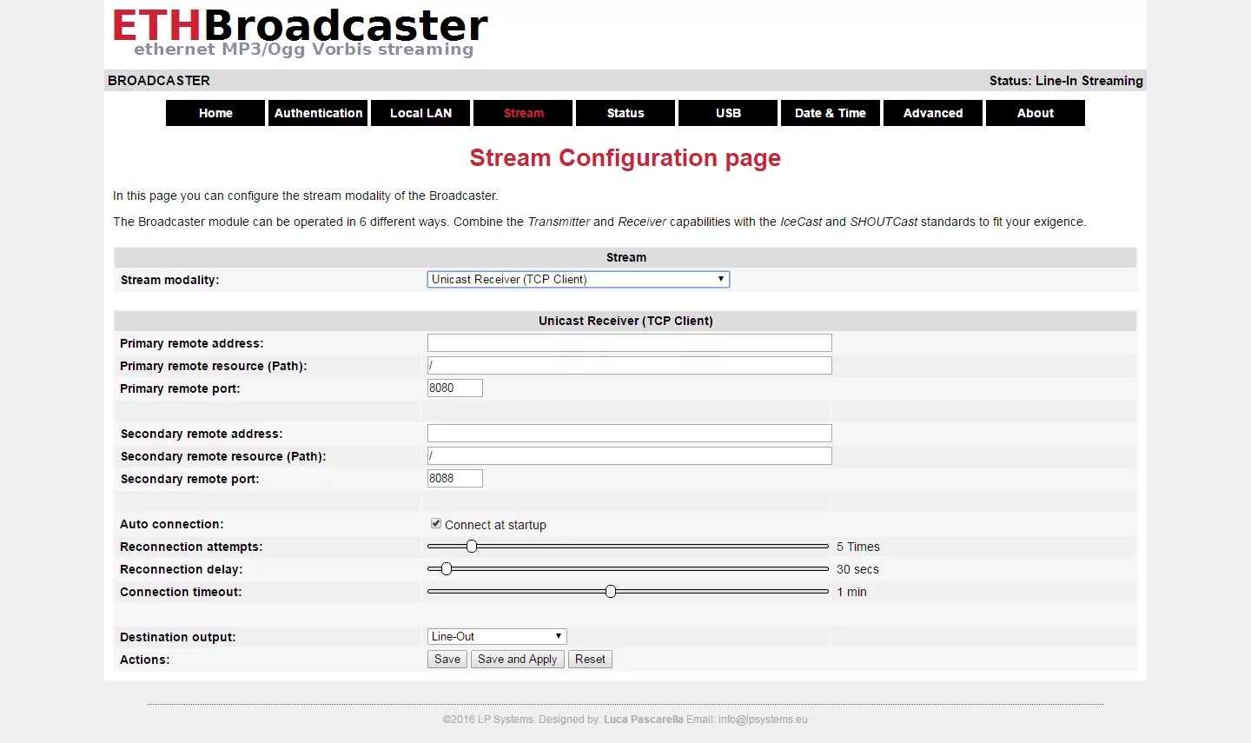Click the Save and Apply button
The image size is (1251, 743).
tap(517, 660)
